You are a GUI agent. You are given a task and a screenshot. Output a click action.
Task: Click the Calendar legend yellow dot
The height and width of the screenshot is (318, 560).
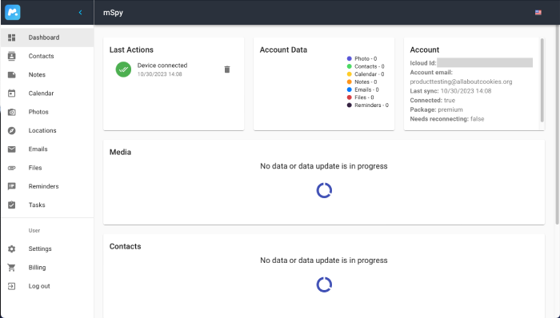pyautogui.click(x=350, y=74)
